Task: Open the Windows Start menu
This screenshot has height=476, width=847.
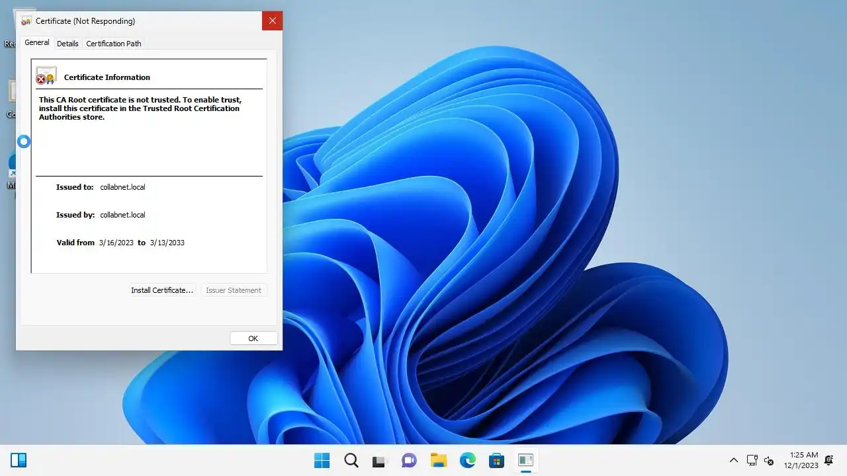Action: click(322, 460)
